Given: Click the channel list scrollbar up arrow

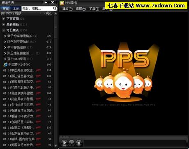Looking at the screenshot, I should coord(55,13).
